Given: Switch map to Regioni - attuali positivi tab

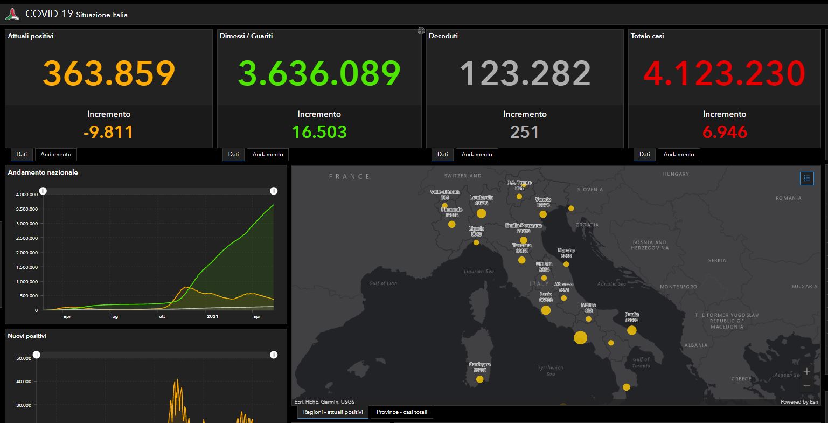Looking at the screenshot, I should (332, 412).
